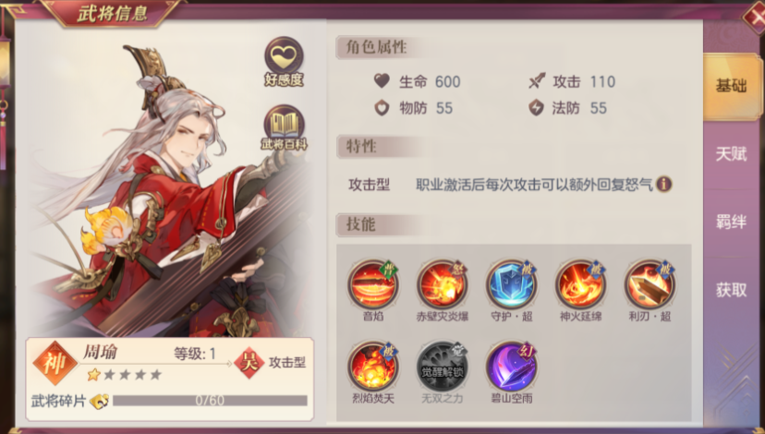The width and height of the screenshot is (765, 434).
Task: Click the 武将碎片 progress bar
Action: (x=210, y=401)
